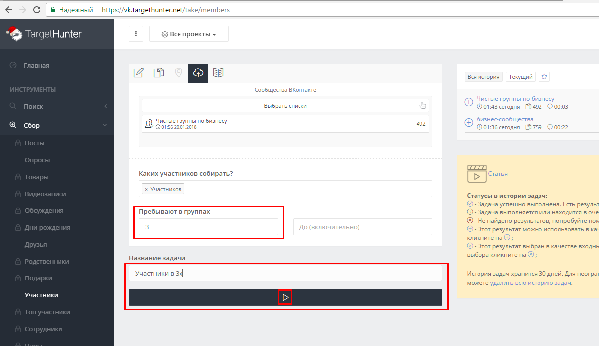Open Участники in the sidebar
Image resolution: width=599 pixels, height=346 pixels.
tap(41, 295)
